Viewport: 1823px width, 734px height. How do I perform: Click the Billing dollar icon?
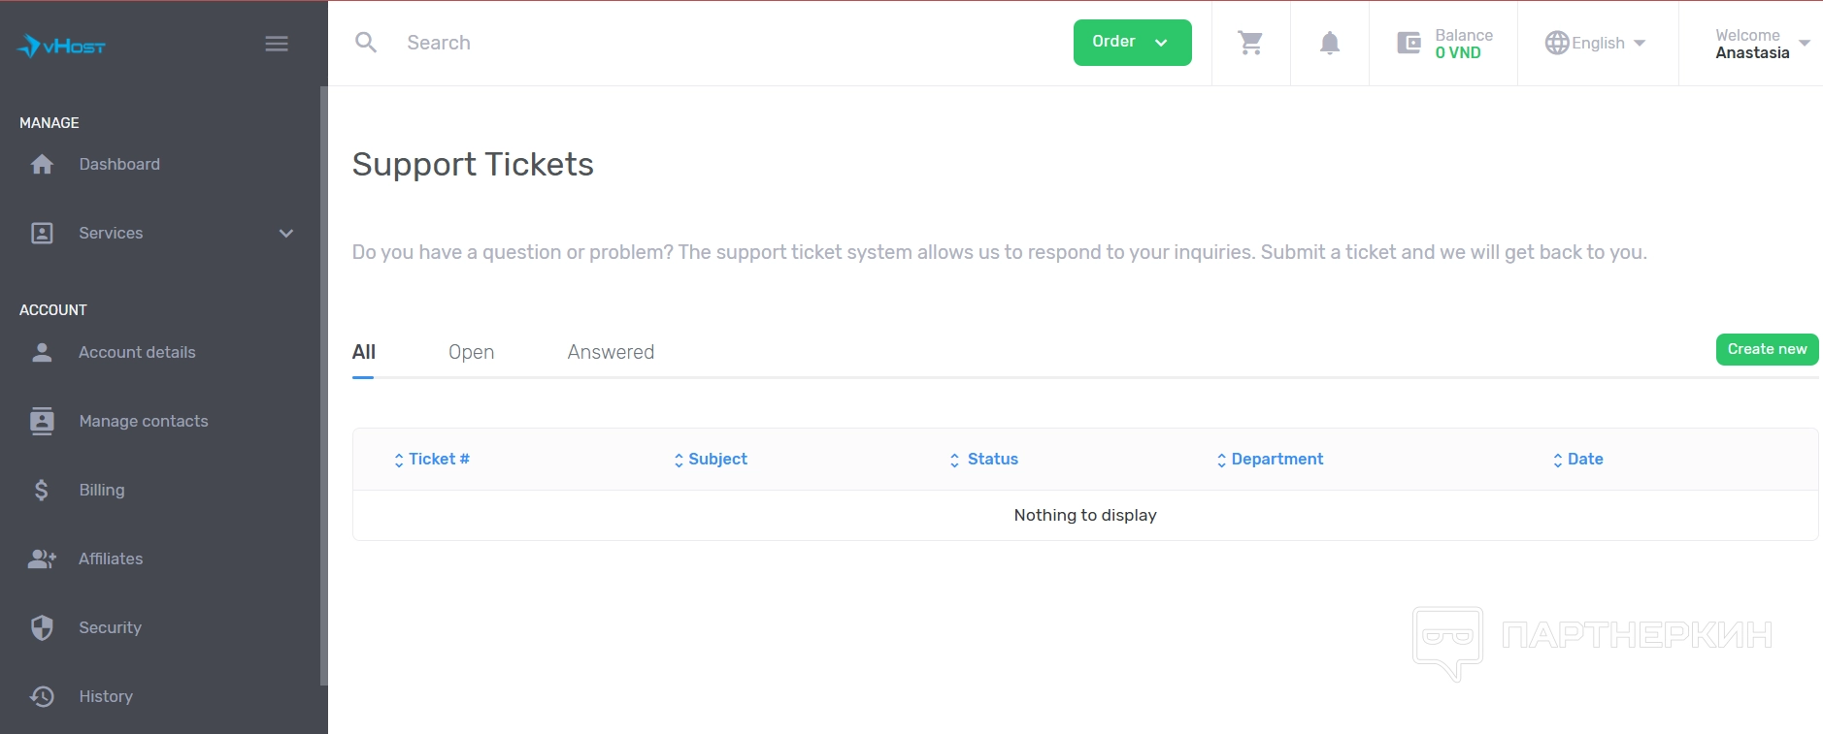[41, 491]
